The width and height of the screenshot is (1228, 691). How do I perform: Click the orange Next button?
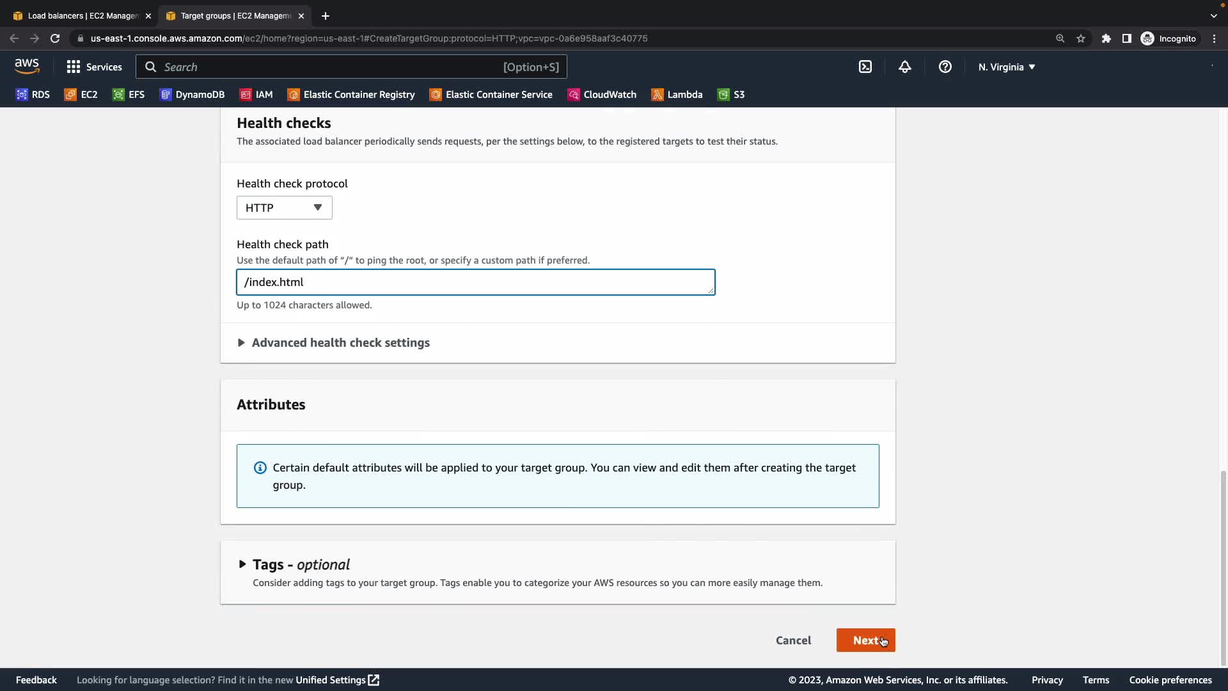click(865, 640)
